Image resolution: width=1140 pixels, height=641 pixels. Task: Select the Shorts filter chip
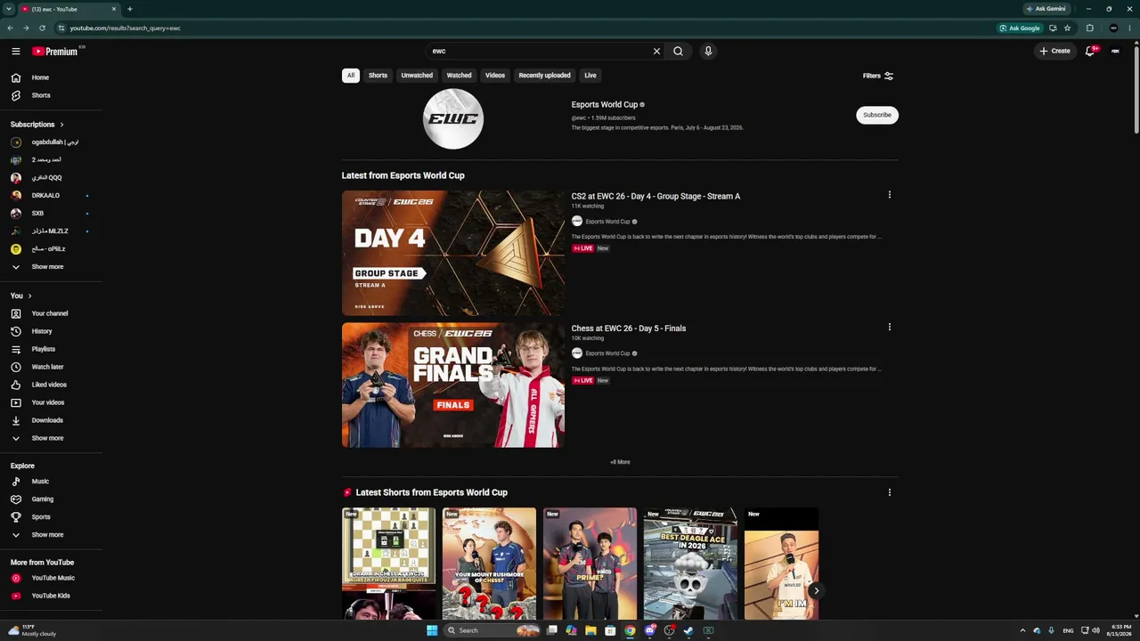[x=378, y=76]
